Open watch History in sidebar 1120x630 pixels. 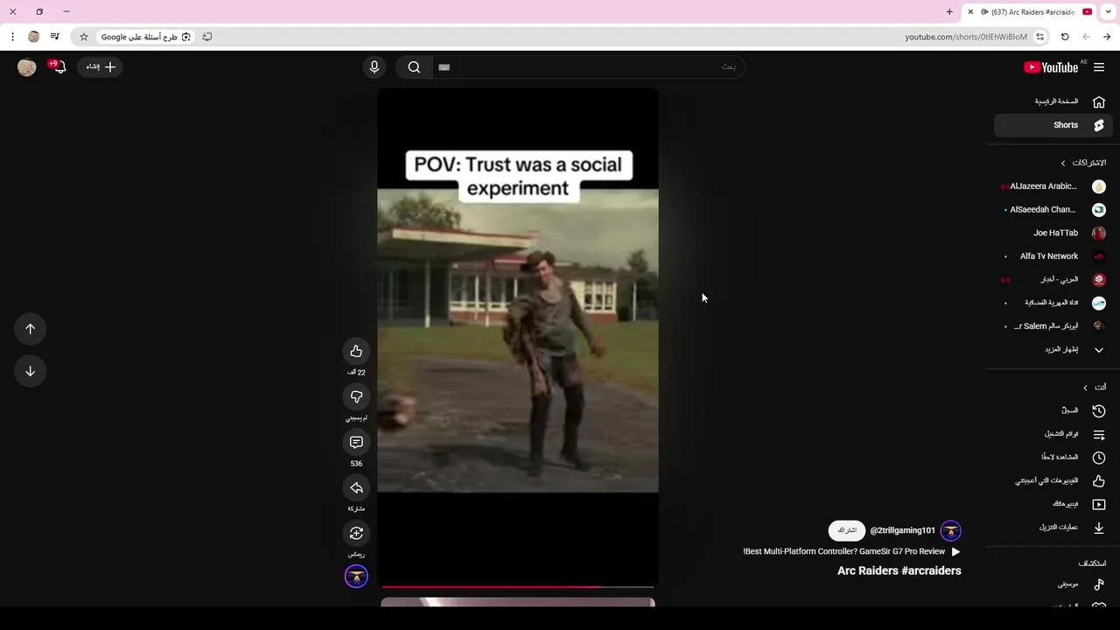[1054, 410]
